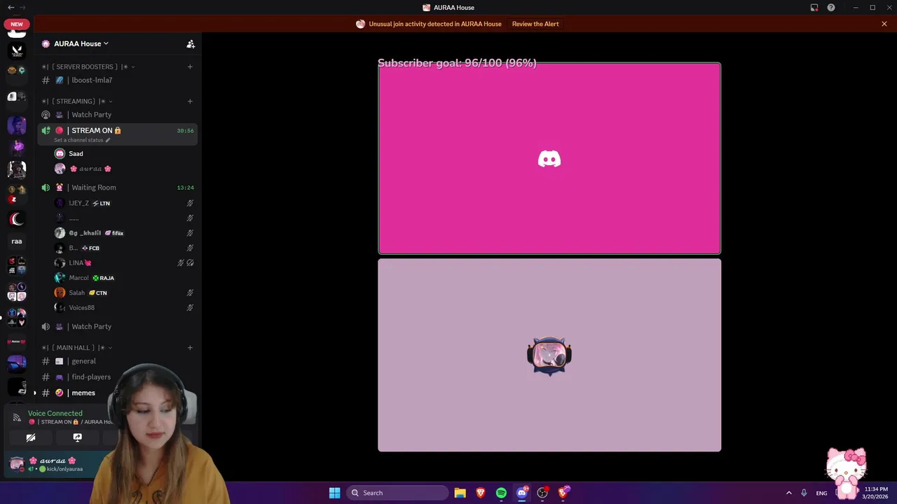Open File Explorer from the taskbar
The width and height of the screenshot is (897, 504).
(x=460, y=493)
